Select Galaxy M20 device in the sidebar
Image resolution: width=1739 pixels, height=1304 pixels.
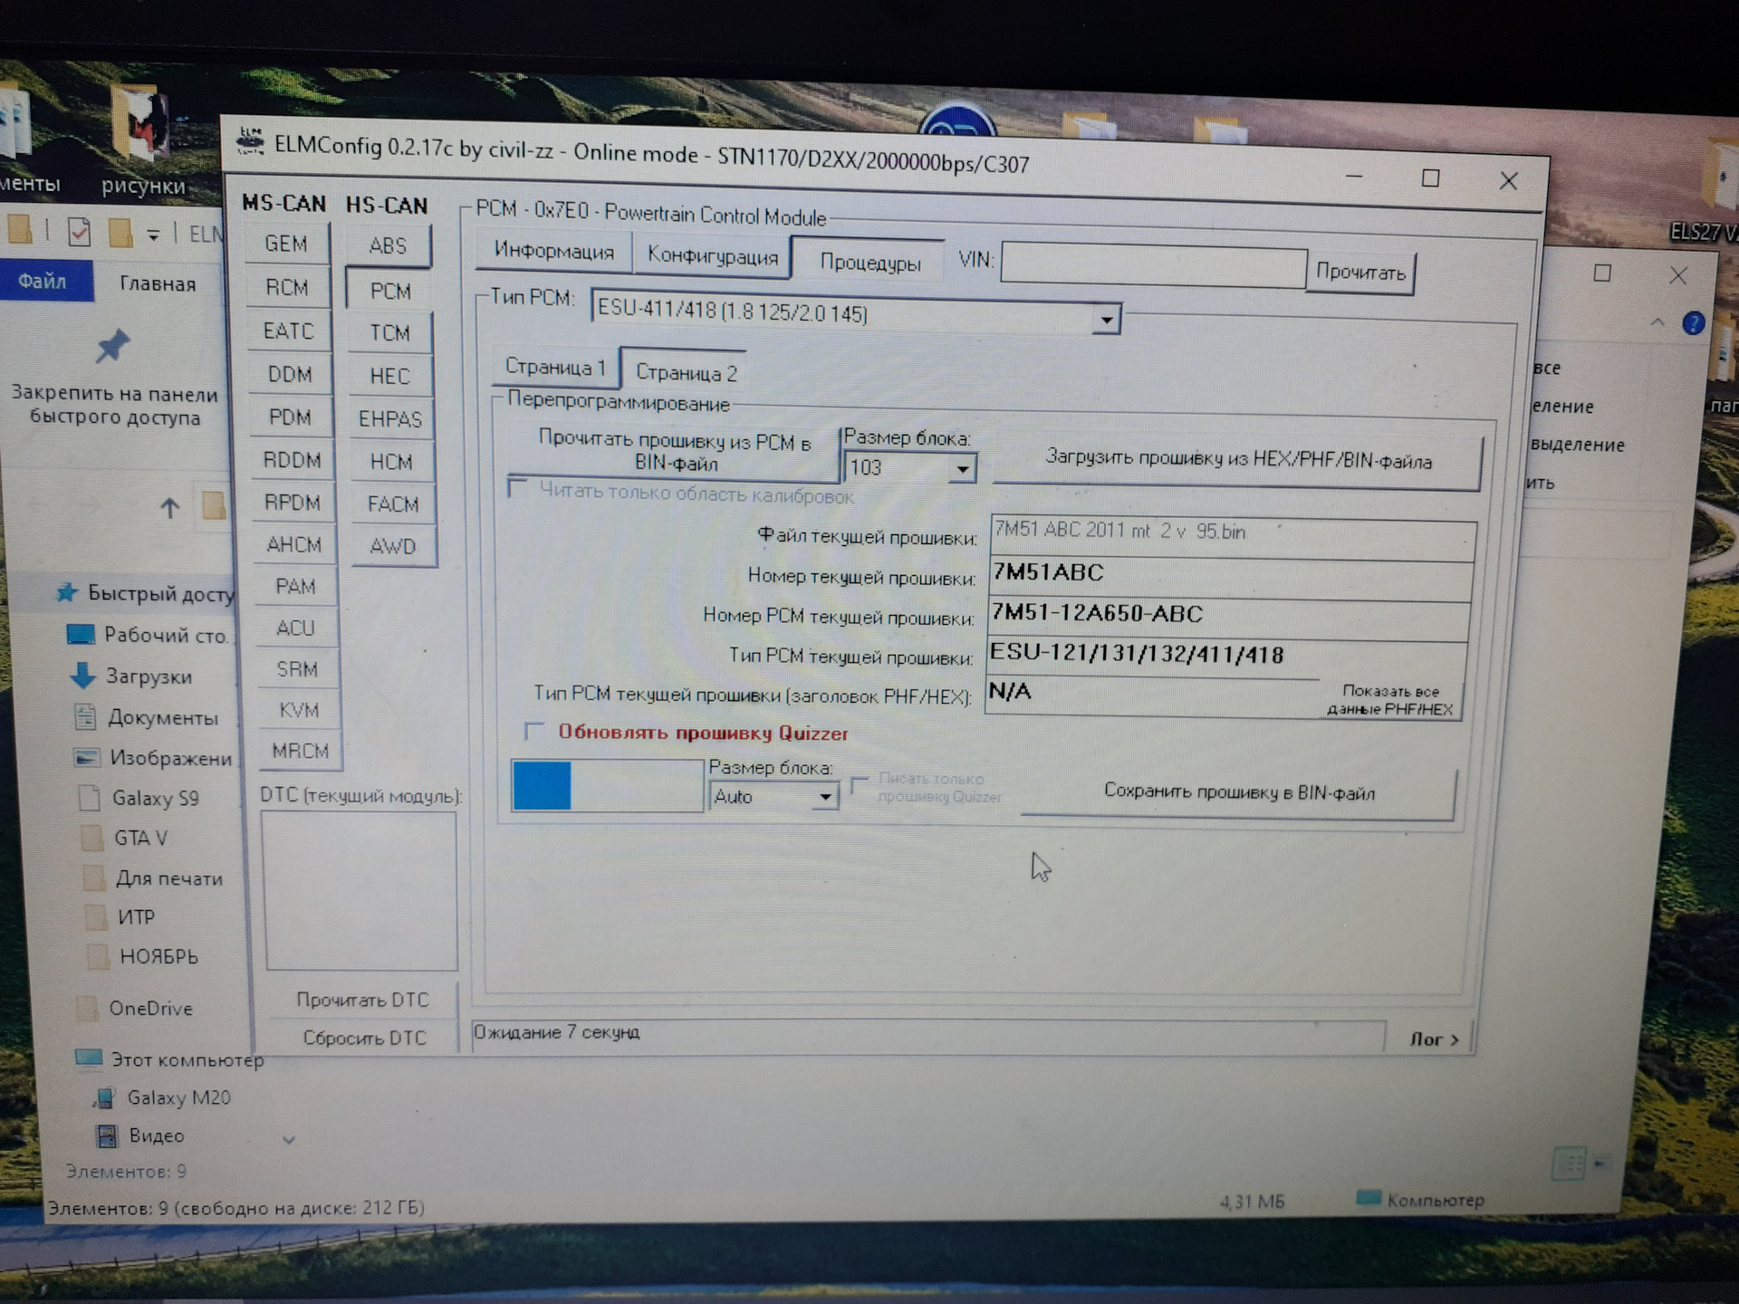tap(178, 1098)
